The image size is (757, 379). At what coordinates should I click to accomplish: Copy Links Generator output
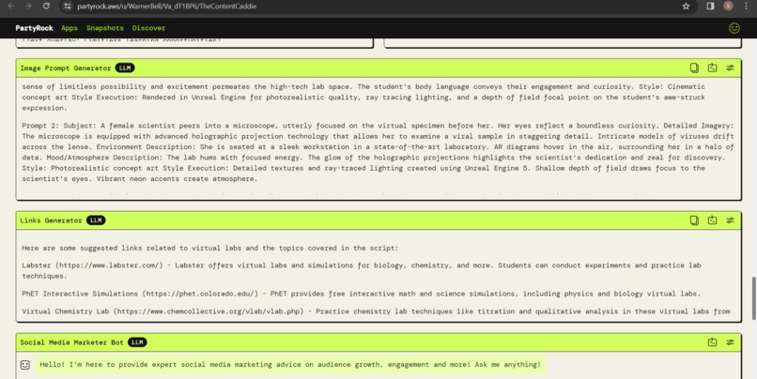pos(694,220)
